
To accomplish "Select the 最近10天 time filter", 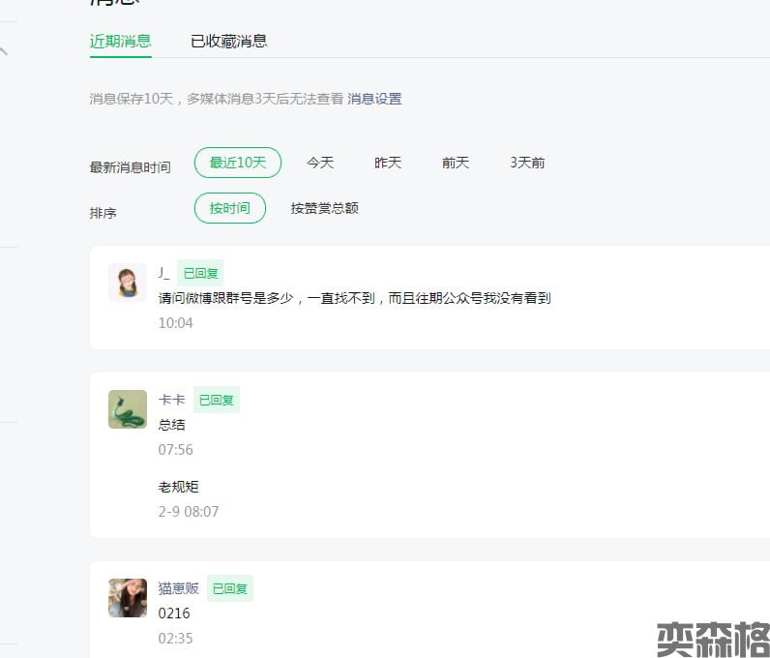I will [x=238, y=163].
